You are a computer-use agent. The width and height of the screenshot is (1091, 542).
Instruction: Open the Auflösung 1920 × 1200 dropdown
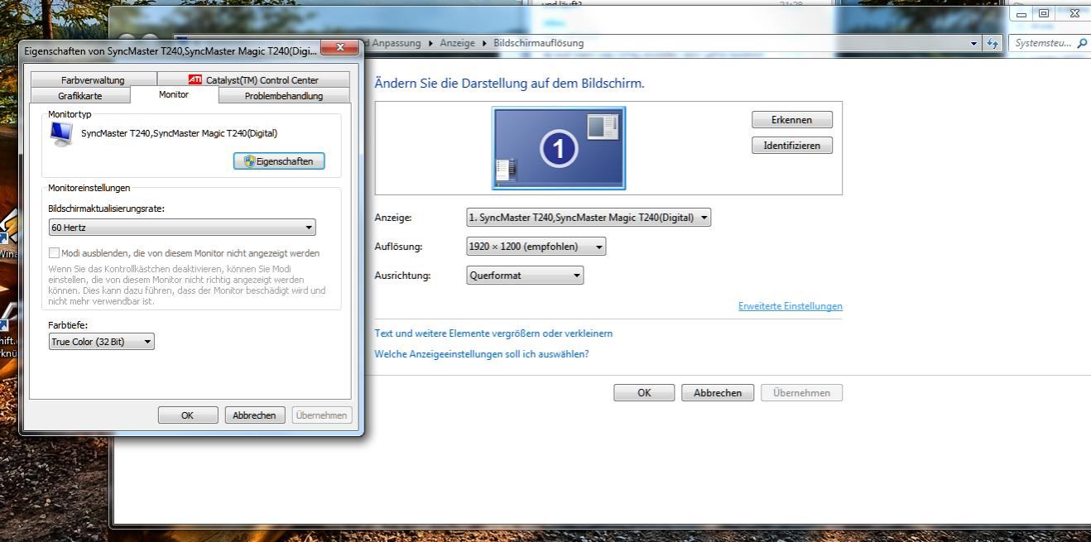(536, 247)
